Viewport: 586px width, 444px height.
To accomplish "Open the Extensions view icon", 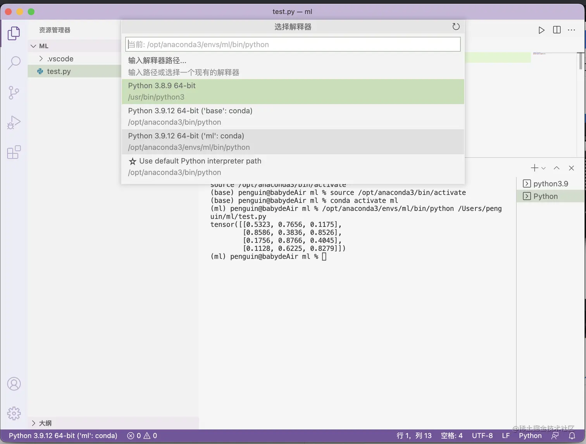I will coord(14,152).
